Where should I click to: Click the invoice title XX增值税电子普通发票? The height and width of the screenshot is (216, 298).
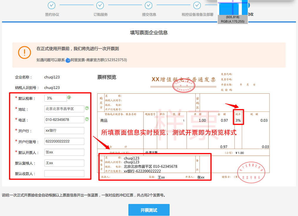tap(183, 80)
